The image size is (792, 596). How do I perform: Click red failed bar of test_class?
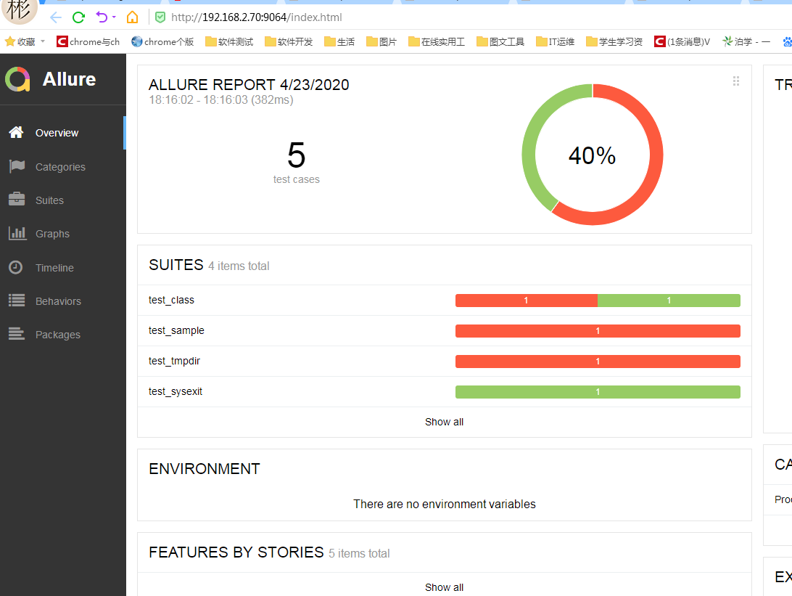pos(527,301)
